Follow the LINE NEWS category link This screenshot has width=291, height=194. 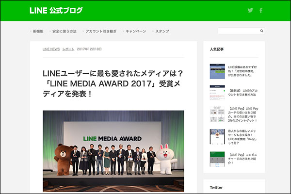pos(51,49)
